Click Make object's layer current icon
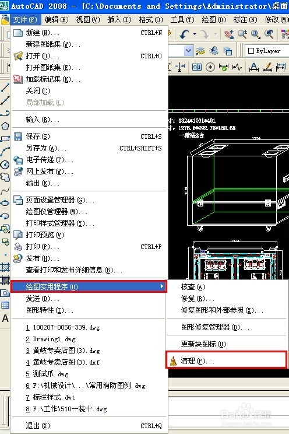 coord(200,51)
